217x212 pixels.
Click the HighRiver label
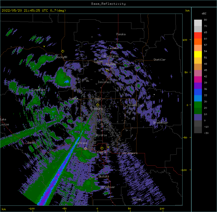[108, 187]
